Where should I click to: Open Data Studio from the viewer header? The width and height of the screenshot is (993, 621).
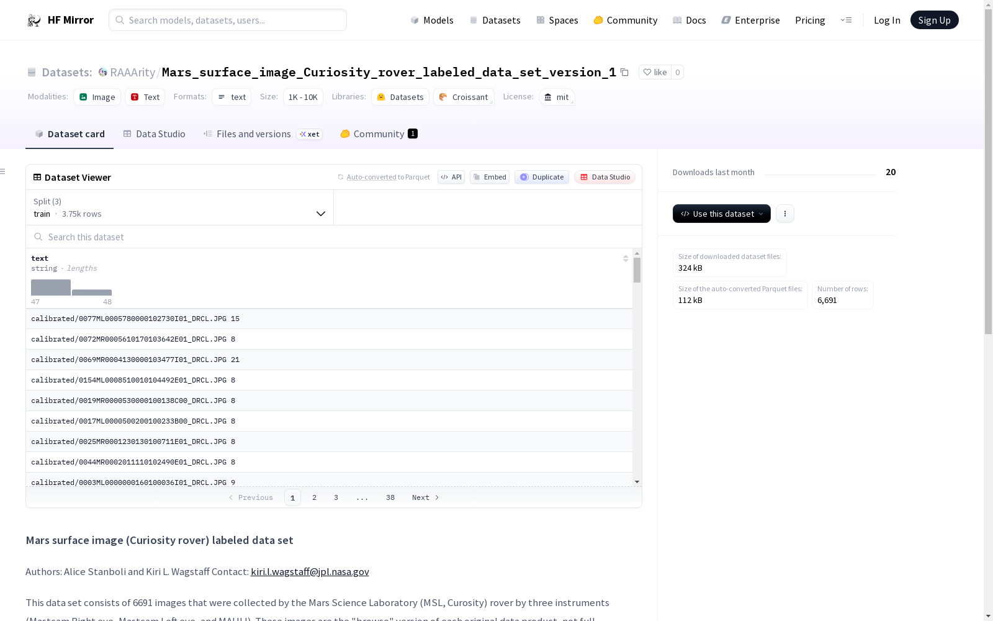605,177
